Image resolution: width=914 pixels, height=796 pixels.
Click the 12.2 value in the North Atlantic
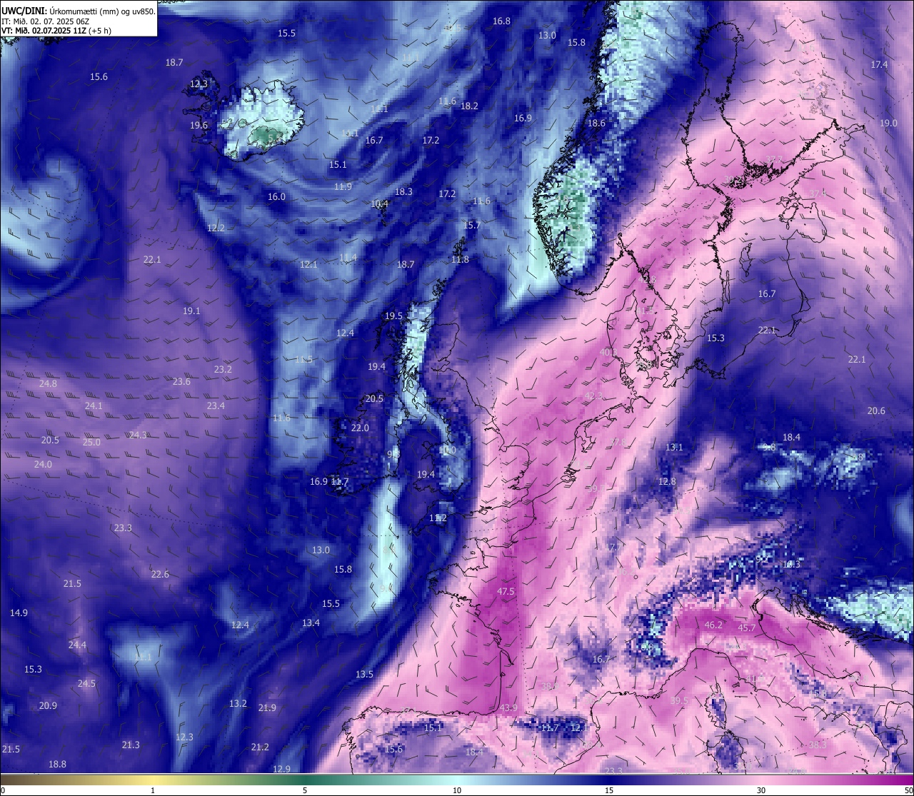click(216, 228)
